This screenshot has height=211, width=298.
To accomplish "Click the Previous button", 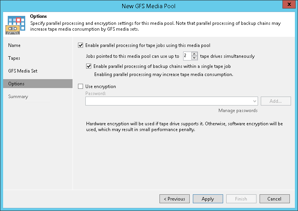I will (x=175, y=199).
